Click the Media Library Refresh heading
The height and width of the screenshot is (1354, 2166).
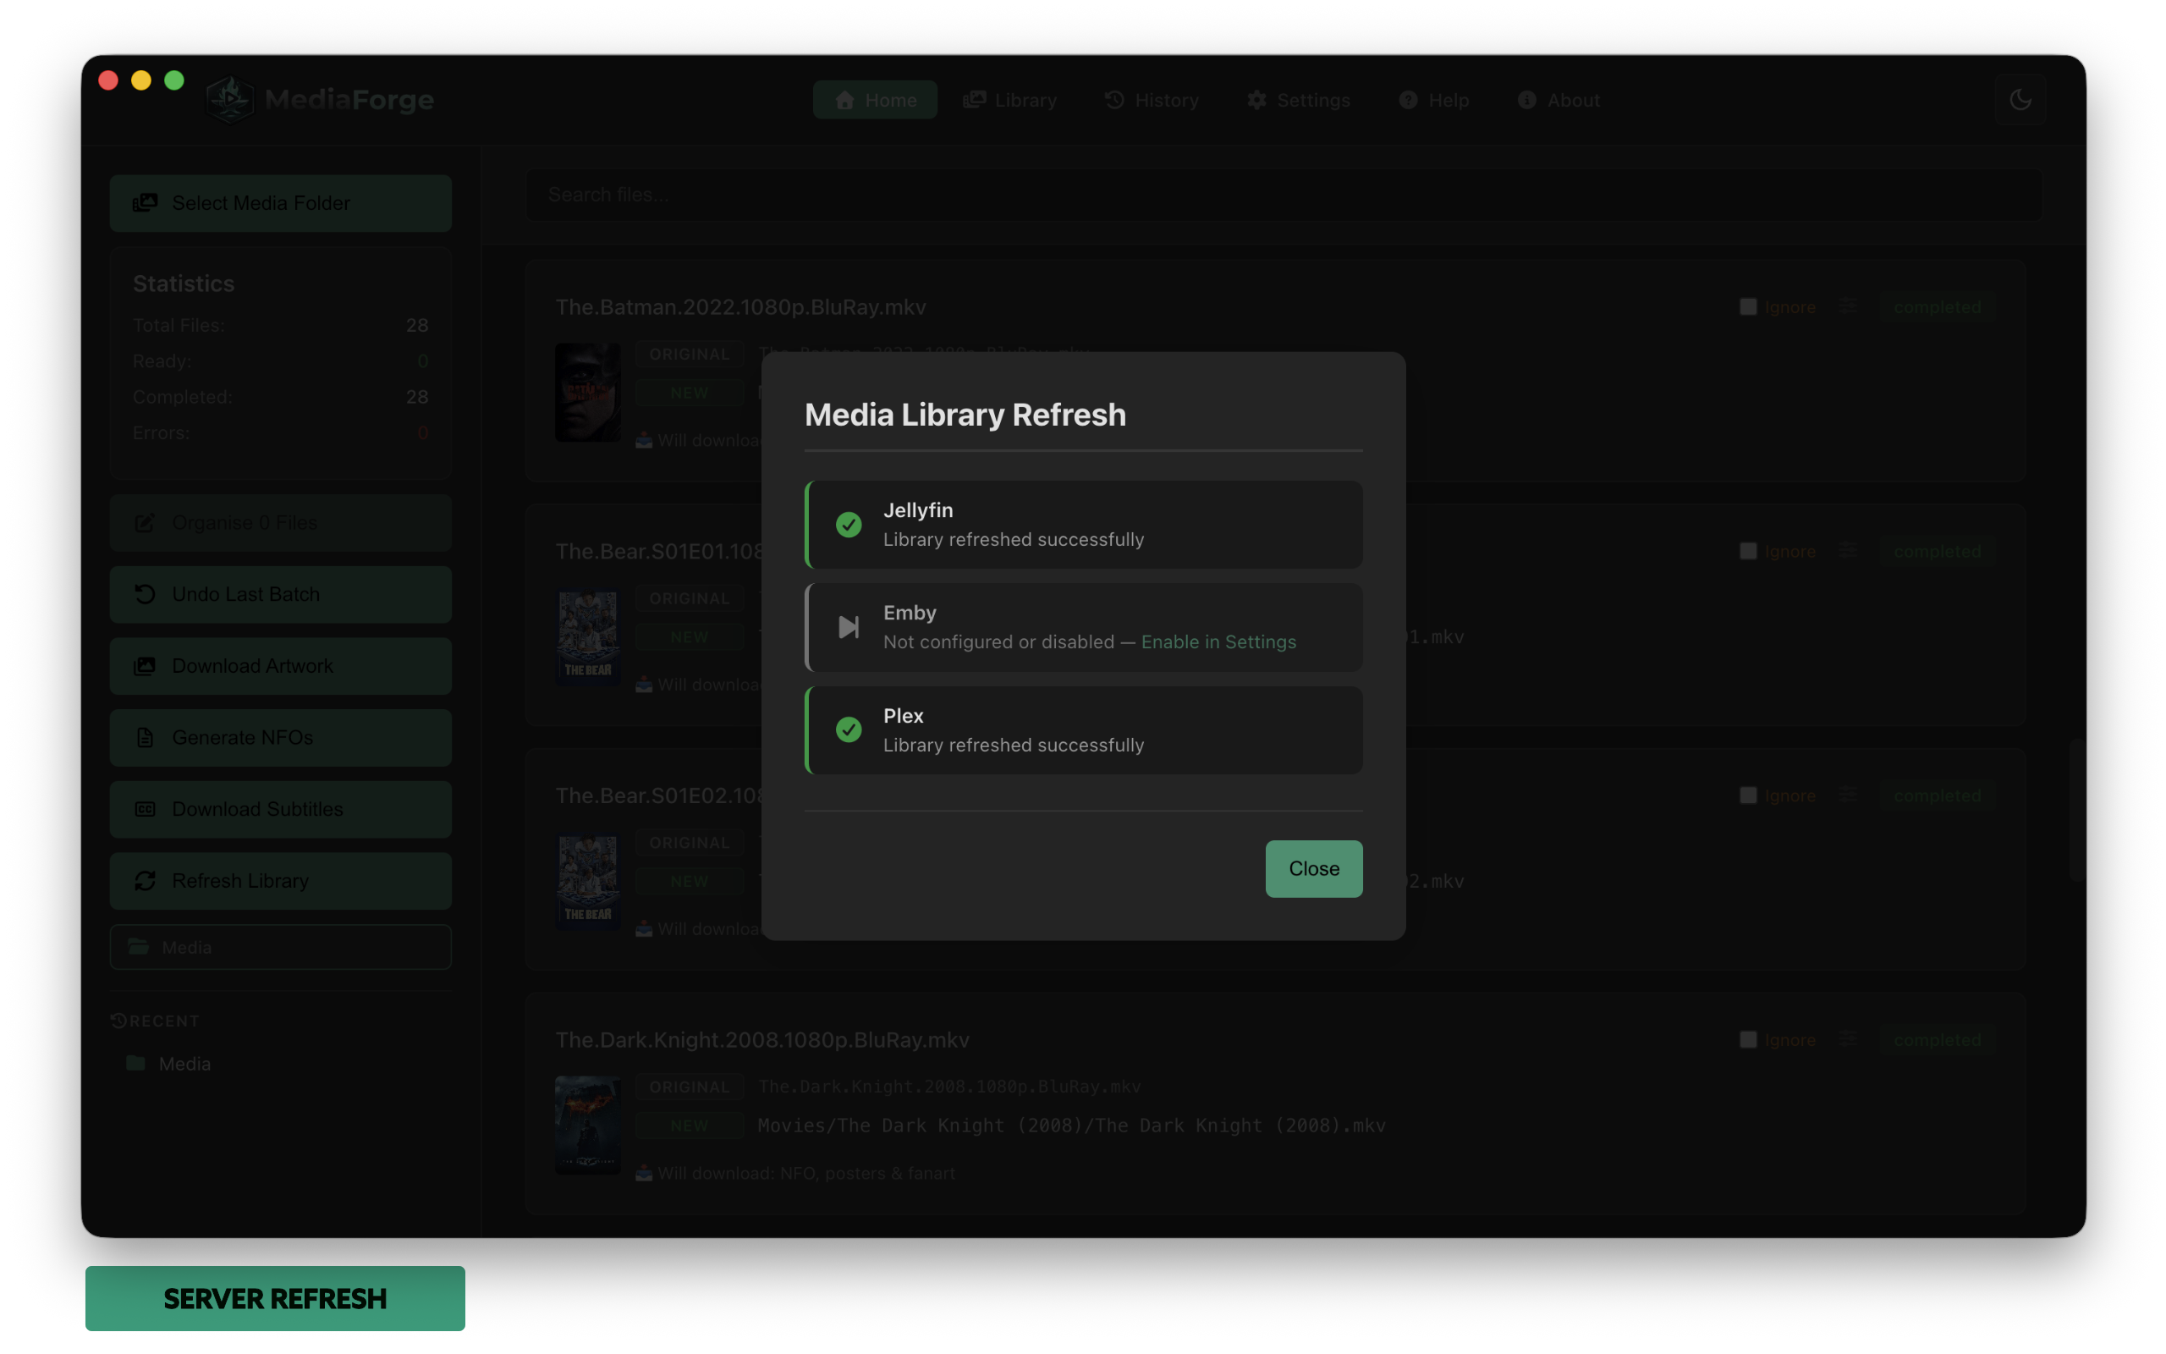(x=965, y=415)
